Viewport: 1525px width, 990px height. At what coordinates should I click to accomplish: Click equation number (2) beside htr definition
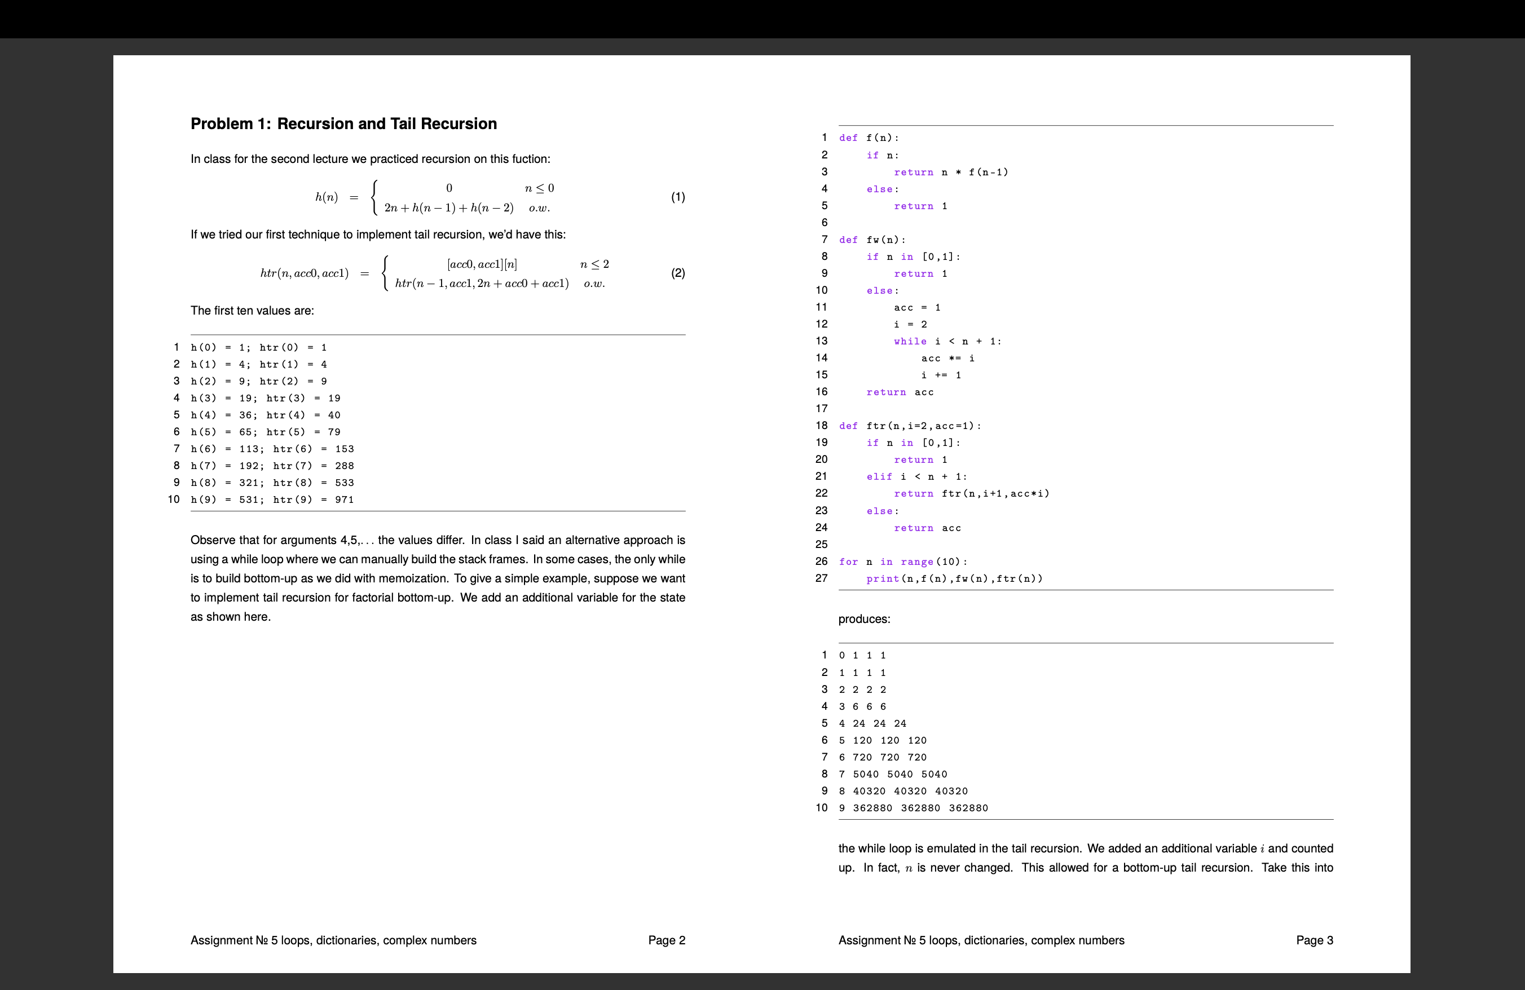pos(678,273)
